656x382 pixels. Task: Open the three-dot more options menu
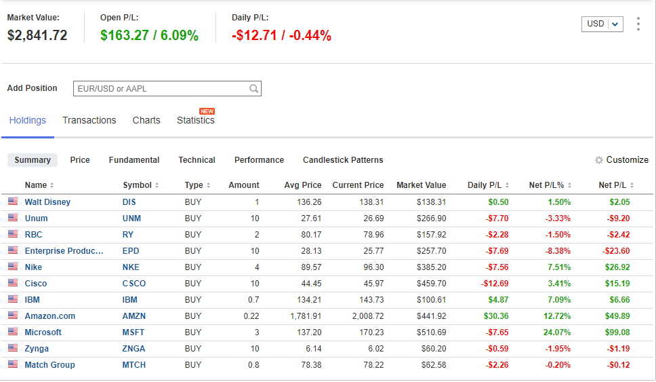[638, 24]
